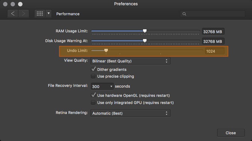Click the Retina Rendering label
This screenshot has width=252, height=141.
pyautogui.click(x=72, y=112)
